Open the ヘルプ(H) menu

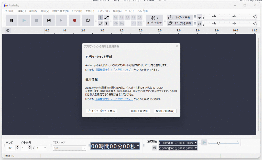(143, 11)
